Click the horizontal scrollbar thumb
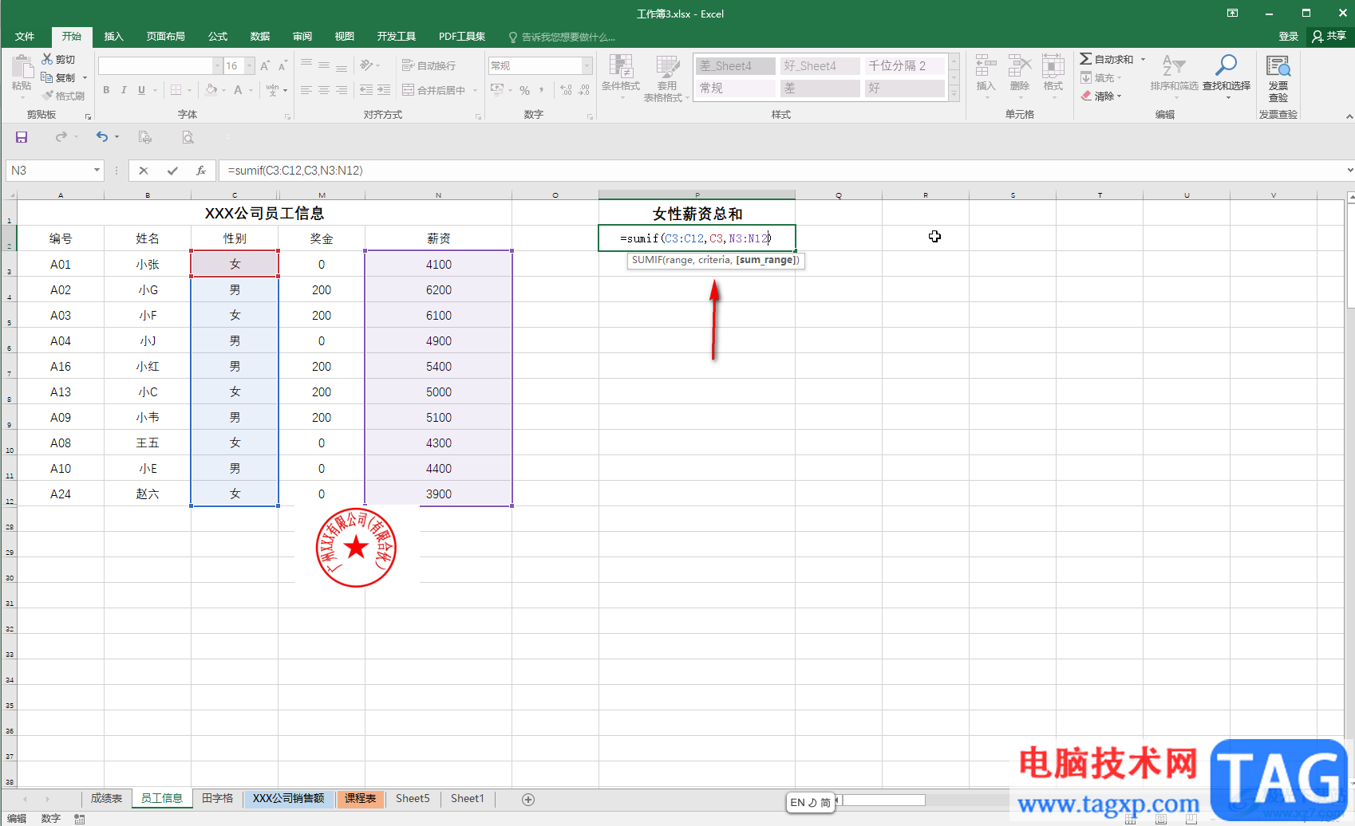 click(884, 800)
